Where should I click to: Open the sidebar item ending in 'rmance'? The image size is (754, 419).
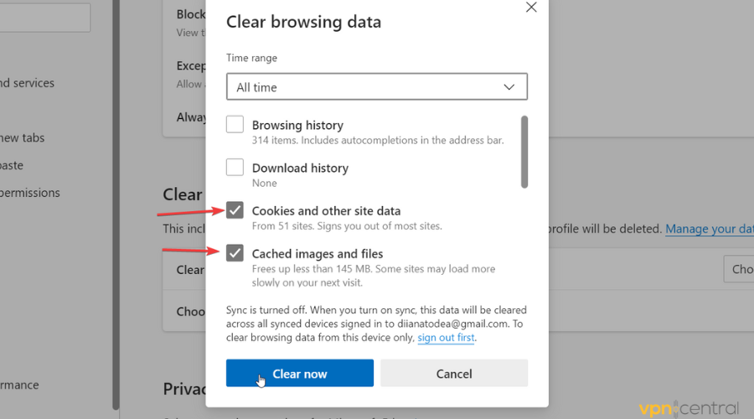click(19, 385)
